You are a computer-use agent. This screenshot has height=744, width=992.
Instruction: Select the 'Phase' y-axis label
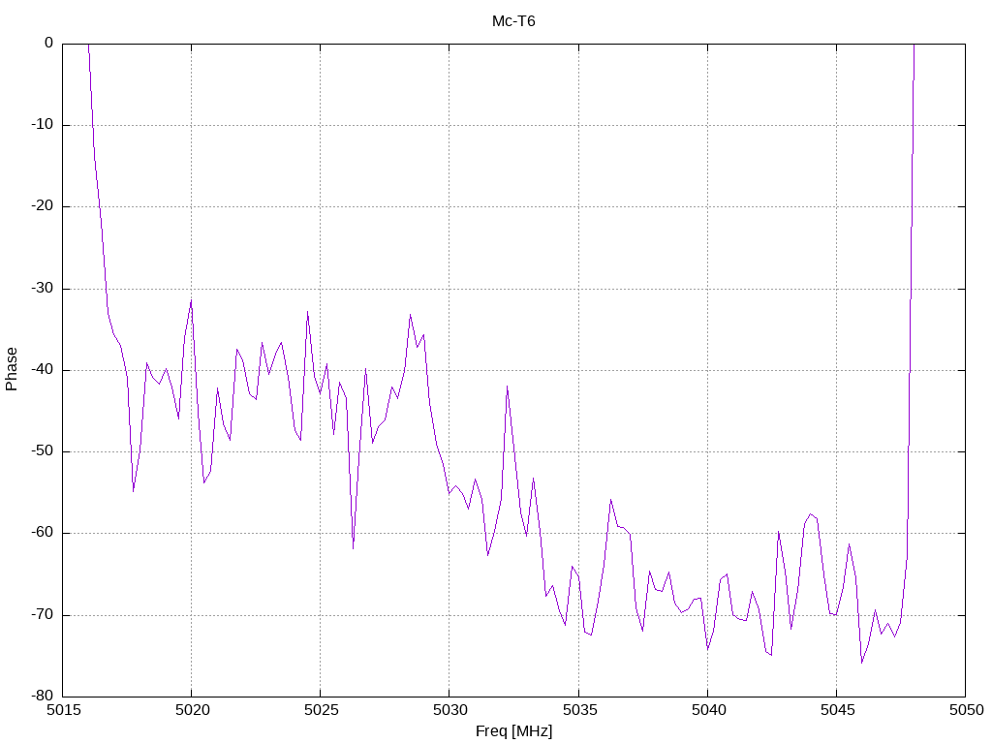pyautogui.click(x=12, y=369)
